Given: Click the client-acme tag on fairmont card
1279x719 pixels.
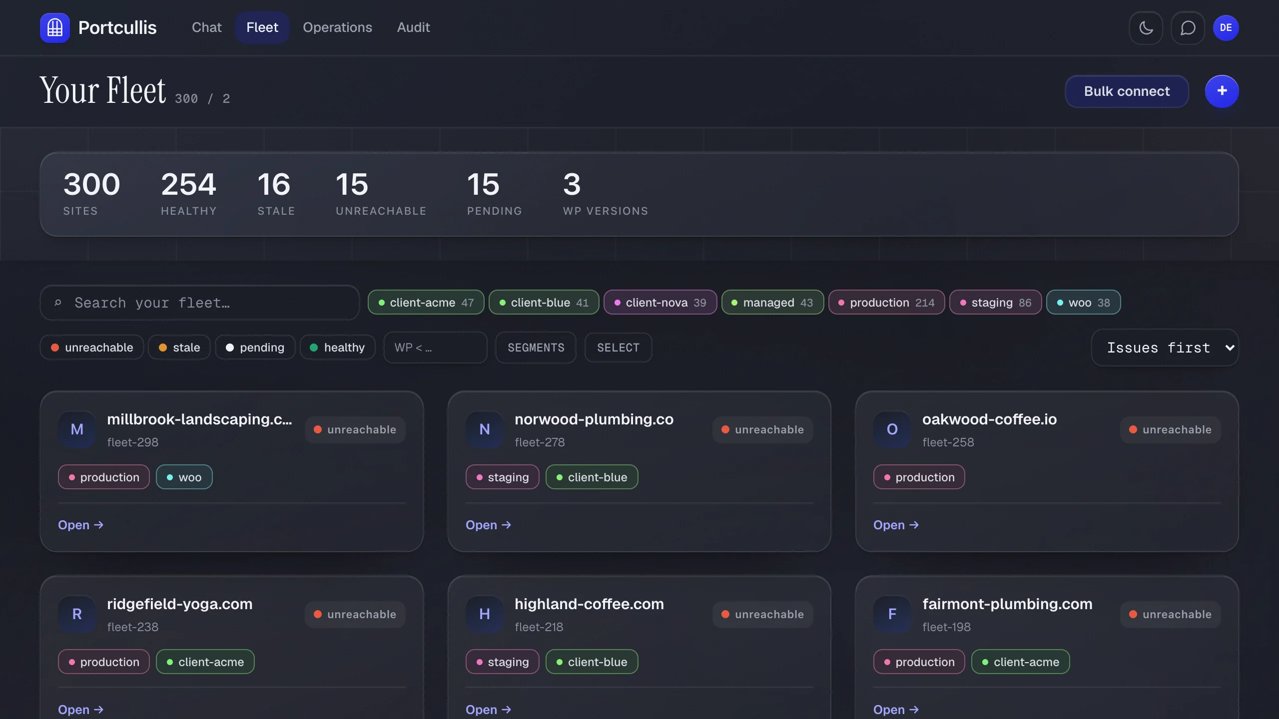Looking at the screenshot, I should click(1021, 662).
